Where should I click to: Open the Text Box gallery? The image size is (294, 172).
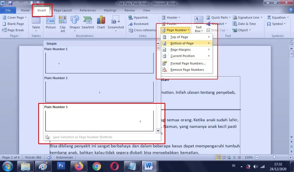199,24
